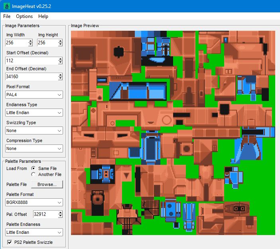The height and width of the screenshot is (249, 280).
Task: Click the ImageHeat app icon in title bar
Action: 7,6
